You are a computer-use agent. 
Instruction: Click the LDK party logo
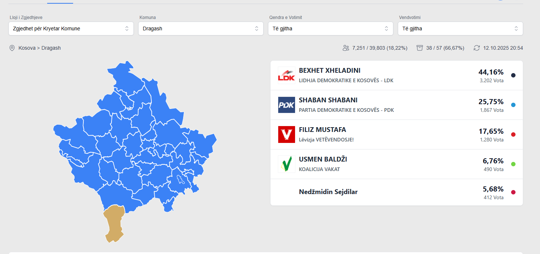[286, 75]
